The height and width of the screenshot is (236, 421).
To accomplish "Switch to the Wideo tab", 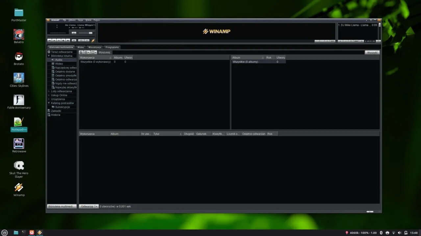I will (x=81, y=47).
